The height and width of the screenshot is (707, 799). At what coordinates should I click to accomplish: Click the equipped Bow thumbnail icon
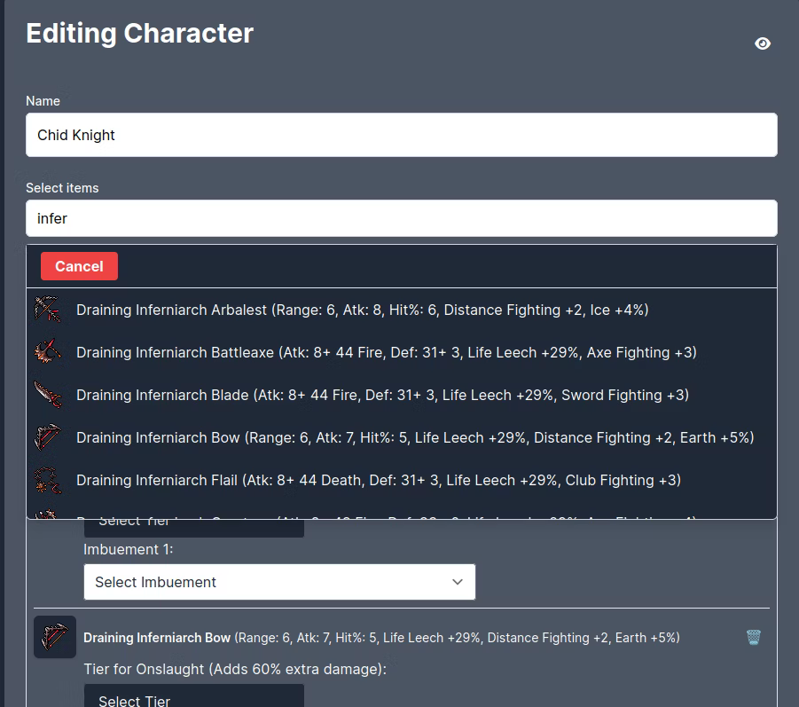[54, 637]
